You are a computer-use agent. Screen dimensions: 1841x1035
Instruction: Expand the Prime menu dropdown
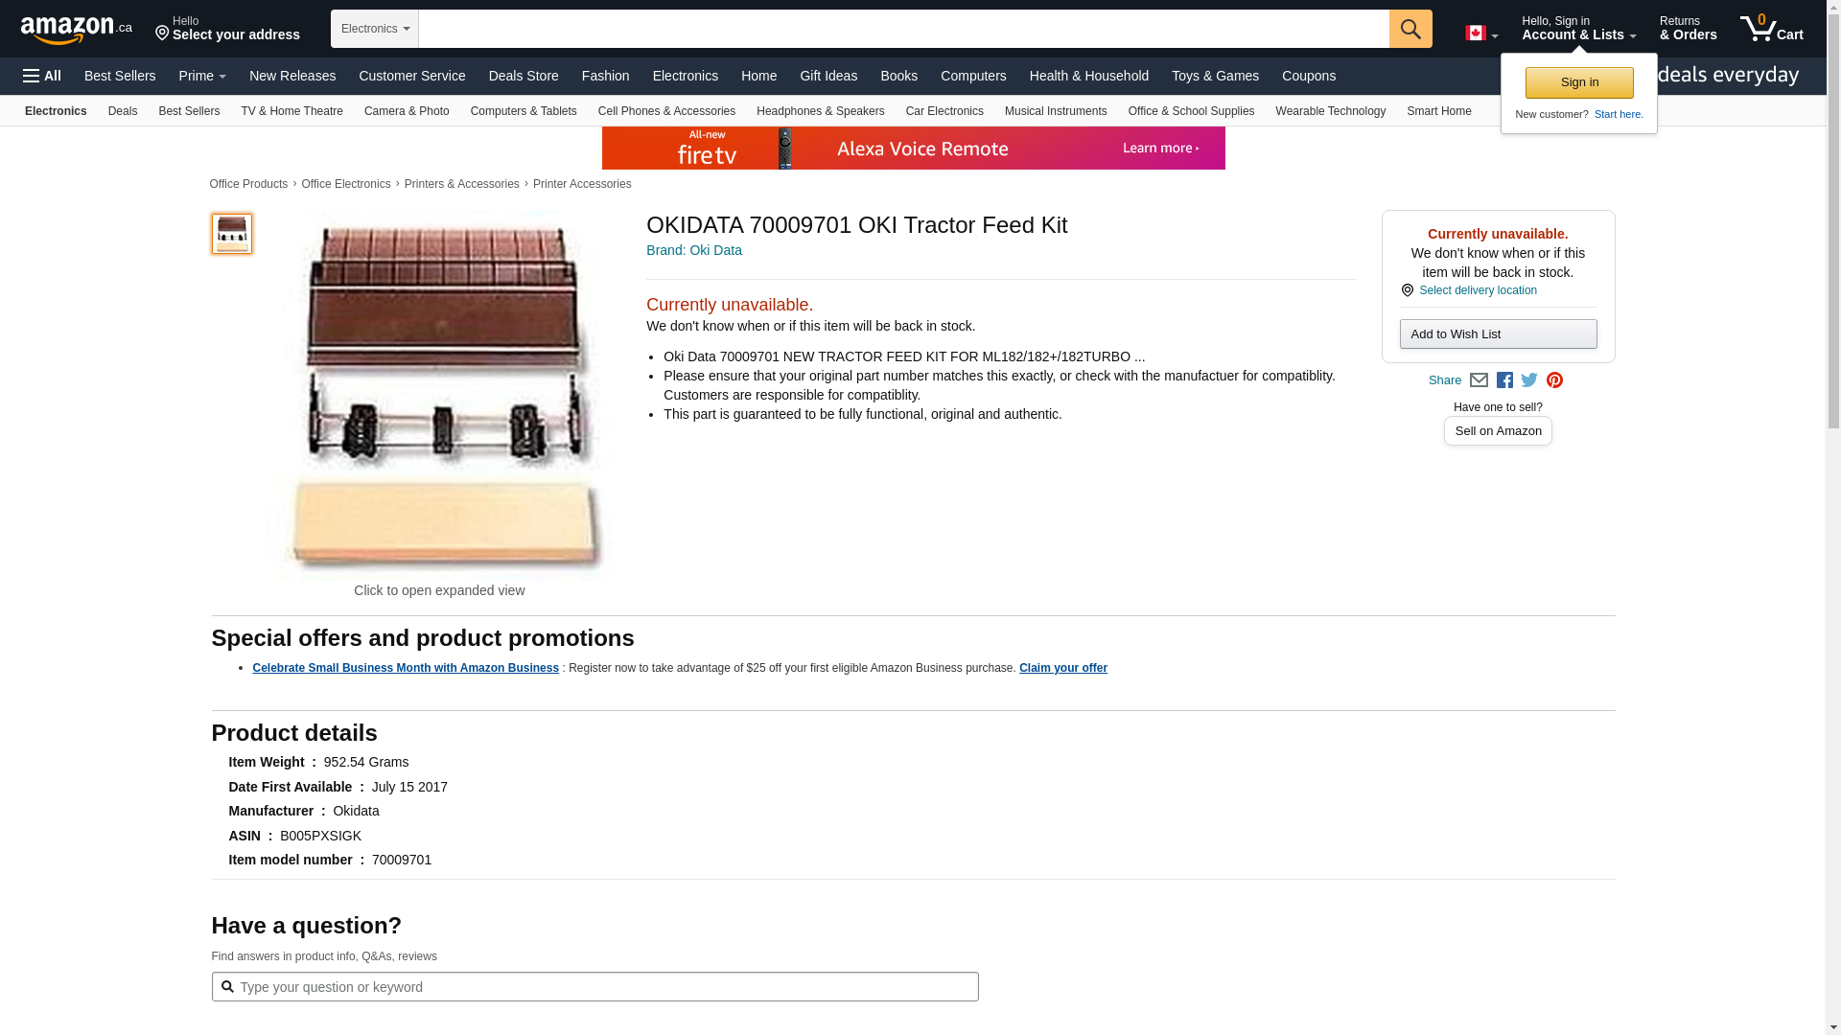pos(202,76)
